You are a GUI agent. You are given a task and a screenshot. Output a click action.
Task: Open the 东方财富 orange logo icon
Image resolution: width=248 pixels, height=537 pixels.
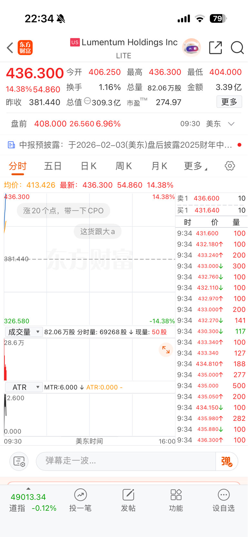click(25, 48)
